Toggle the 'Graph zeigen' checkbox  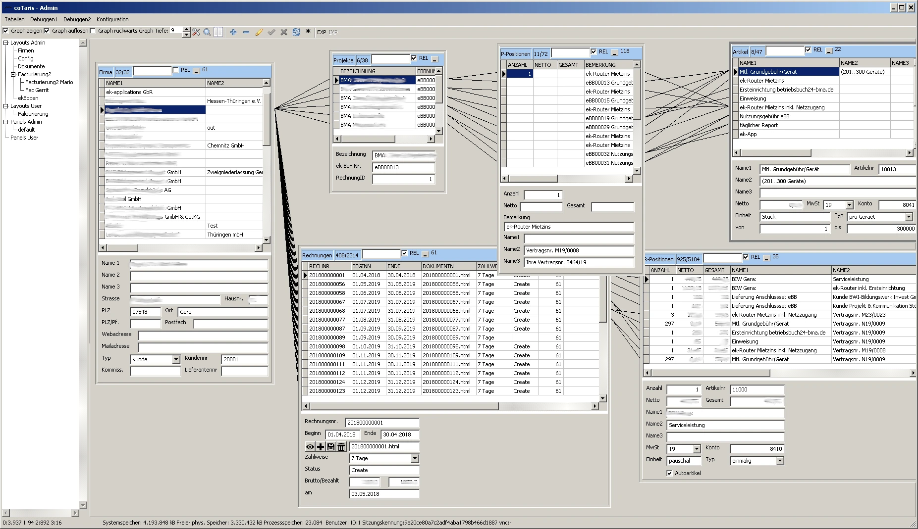tap(6, 31)
